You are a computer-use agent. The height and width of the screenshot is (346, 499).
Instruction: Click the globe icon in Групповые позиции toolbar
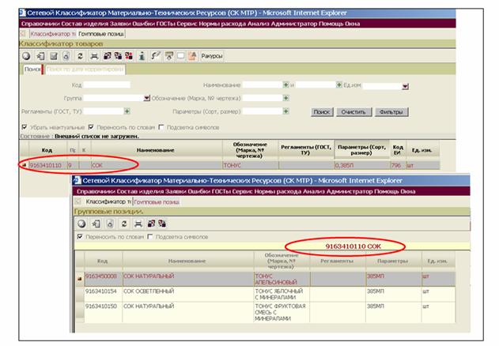(x=81, y=224)
